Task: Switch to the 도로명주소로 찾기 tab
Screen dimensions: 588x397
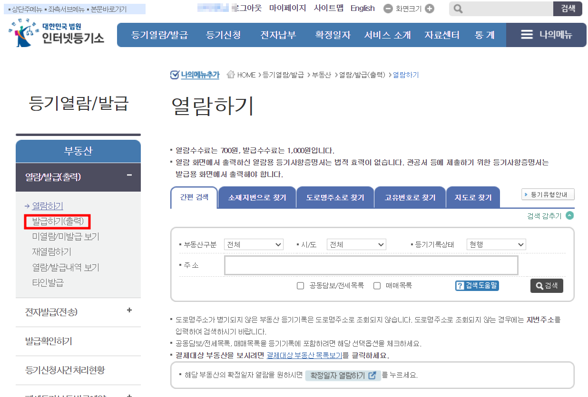Action: click(335, 197)
